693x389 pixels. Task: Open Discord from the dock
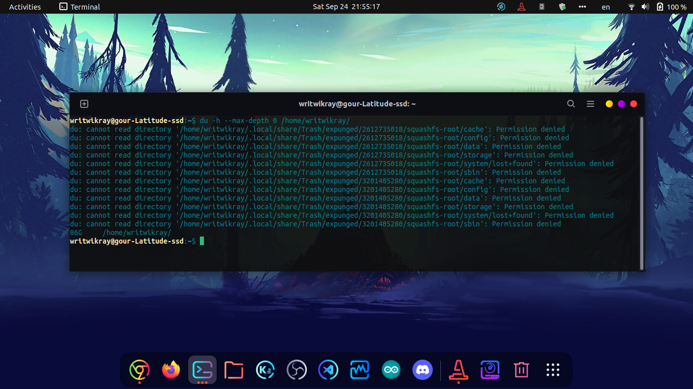tap(422, 370)
